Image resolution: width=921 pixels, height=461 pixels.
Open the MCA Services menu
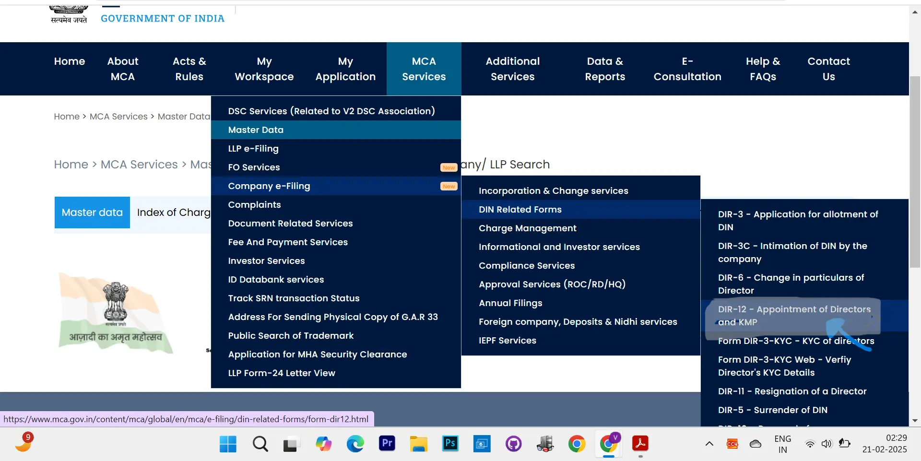point(424,69)
